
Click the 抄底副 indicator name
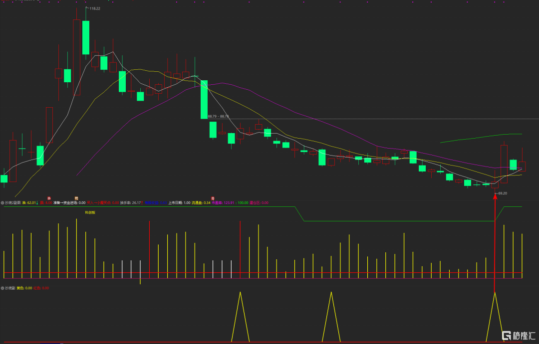(x=10, y=288)
